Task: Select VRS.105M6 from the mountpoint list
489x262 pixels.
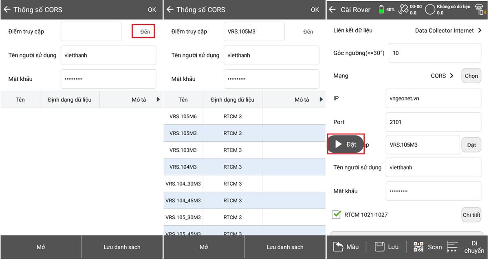Action: [x=183, y=117]
